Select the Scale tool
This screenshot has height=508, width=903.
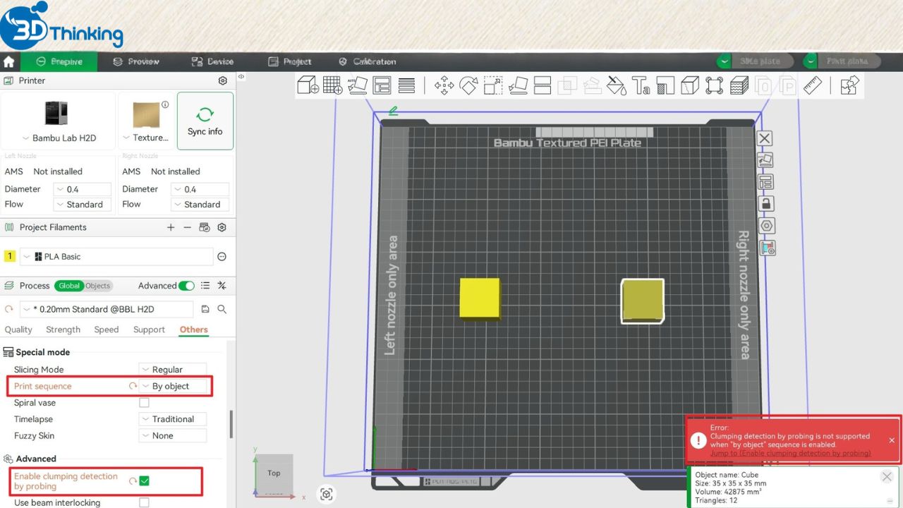493,86
